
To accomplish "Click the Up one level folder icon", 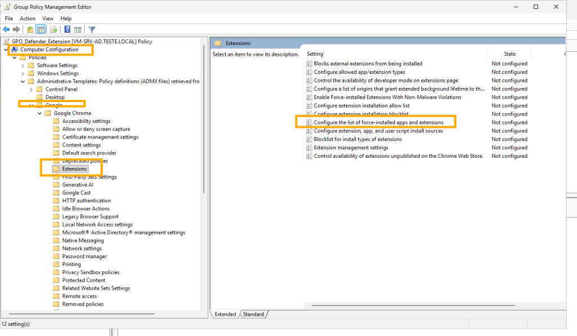I will click(x=30, y=29).
